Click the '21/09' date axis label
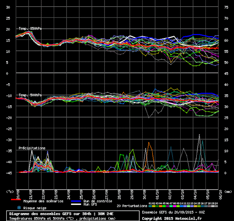The image size is (234, 221). click(31, 195)
